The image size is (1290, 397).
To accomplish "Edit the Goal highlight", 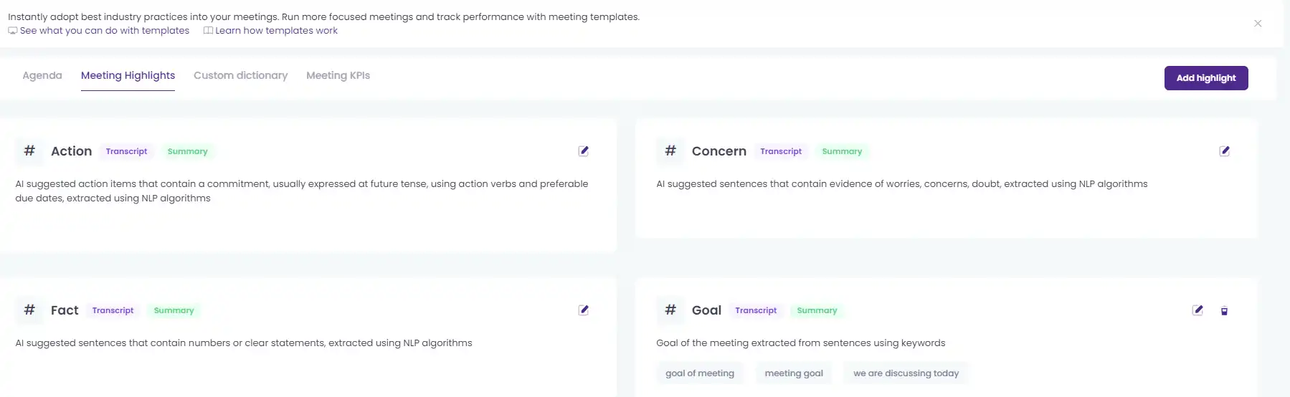I will coord(1197,310).
